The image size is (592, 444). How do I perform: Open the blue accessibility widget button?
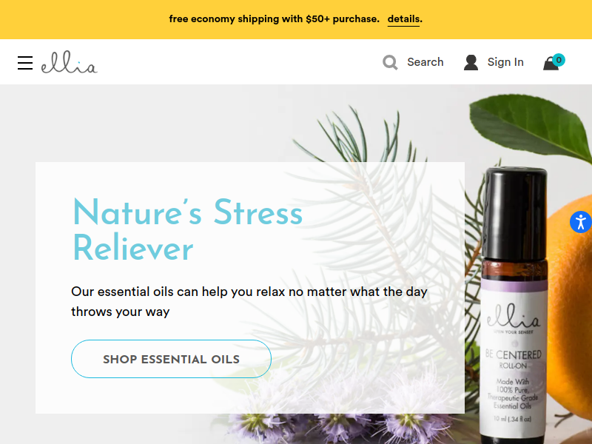(x=581, y=222)
